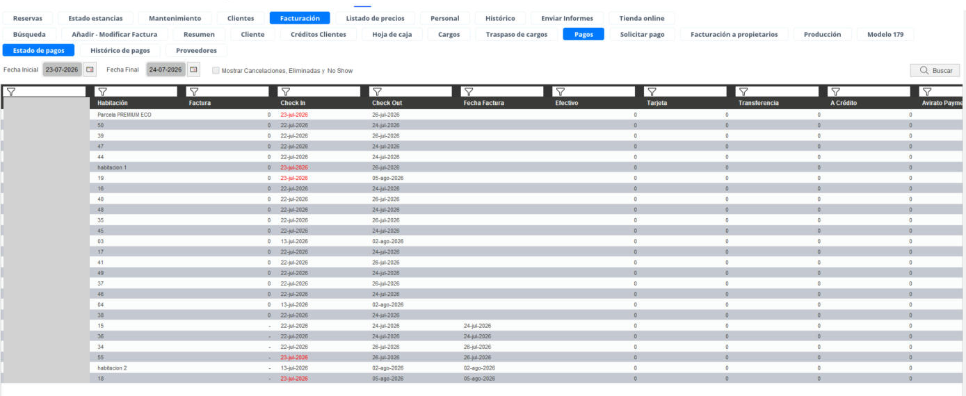Select the Facturación tab
The height and width of the screenshot is (396, 966).
tap(300, 18)
